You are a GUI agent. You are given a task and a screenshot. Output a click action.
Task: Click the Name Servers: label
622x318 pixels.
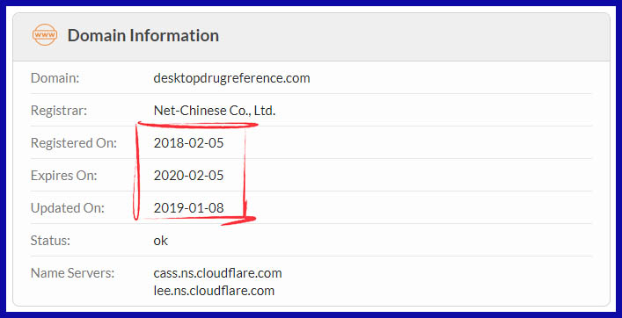coord(73,273)
